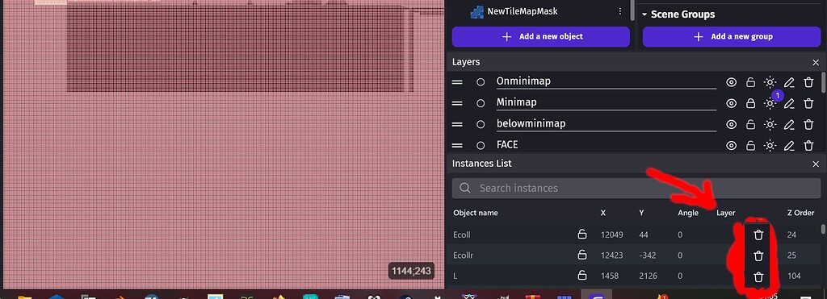The image size is (827, 299).
Task: Select the belowminimap layer radio button
Action: tap(480, 124)
